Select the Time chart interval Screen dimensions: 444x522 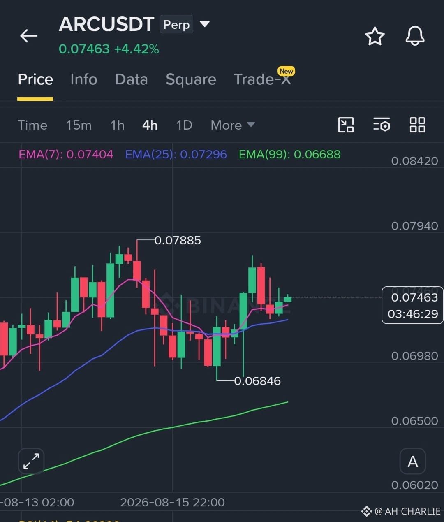32,125
